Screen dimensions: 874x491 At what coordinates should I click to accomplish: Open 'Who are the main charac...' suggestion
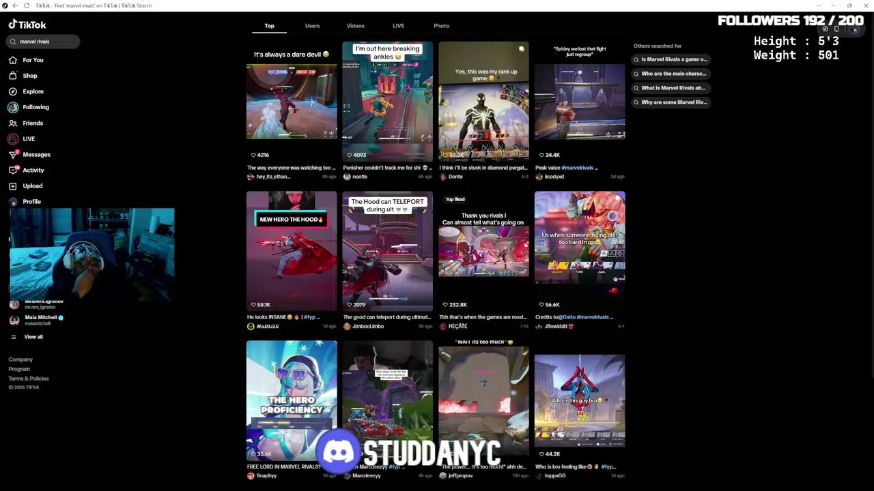tap(671, 74)
